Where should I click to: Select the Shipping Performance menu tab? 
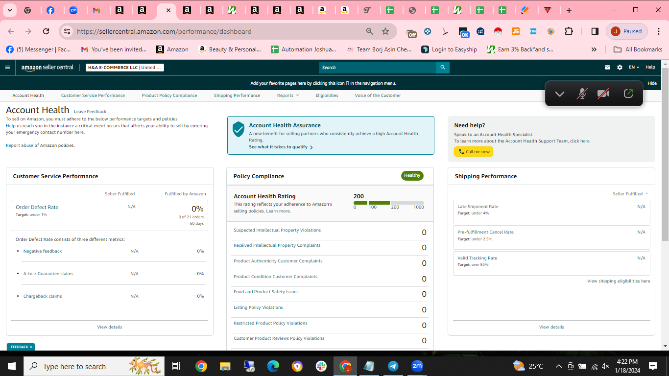tap(237, 95)
